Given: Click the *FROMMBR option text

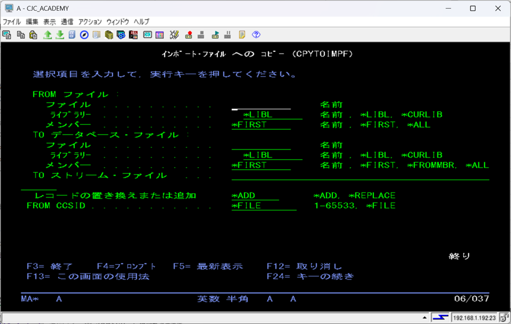Looking at the screenshot, I should pos(431,165).
